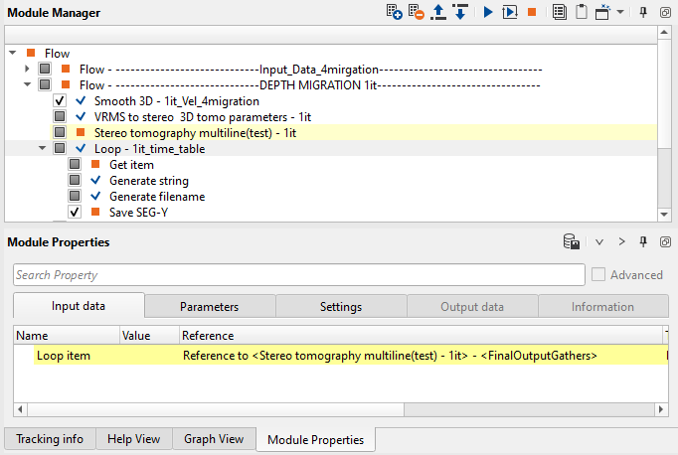The width and height of the screenshot is (678, 455).
Task: Collapse the DEPTH MIGRATION 1it flow
Action: [x=27, y=85]
